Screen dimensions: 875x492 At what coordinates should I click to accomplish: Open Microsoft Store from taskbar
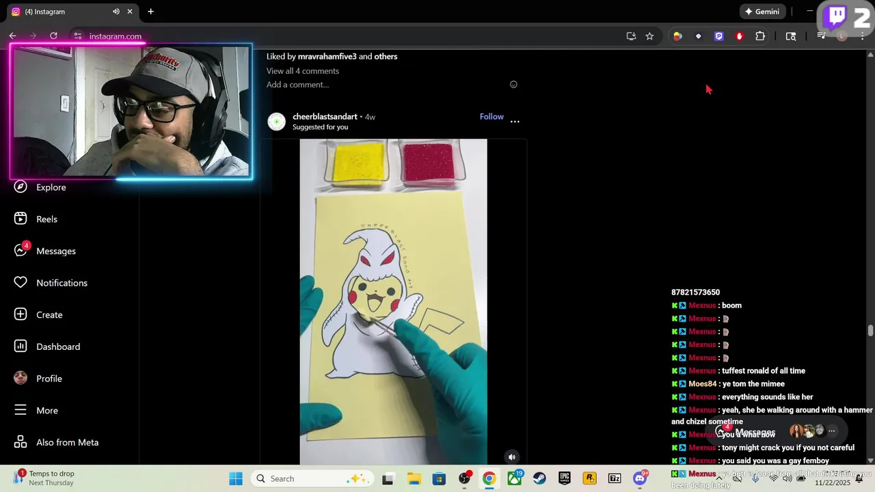(x=439, y=478)
